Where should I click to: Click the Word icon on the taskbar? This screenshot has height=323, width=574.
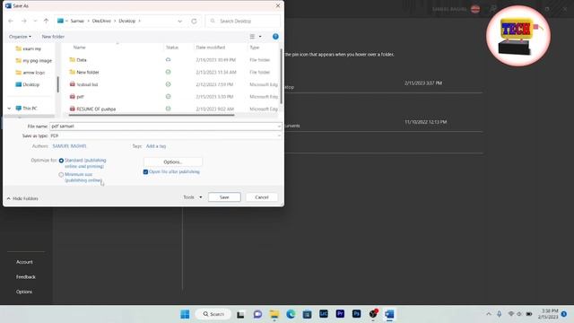[389, 314]
